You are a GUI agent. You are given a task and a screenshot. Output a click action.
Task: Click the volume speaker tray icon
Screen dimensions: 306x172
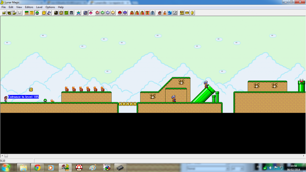point(270,168)
